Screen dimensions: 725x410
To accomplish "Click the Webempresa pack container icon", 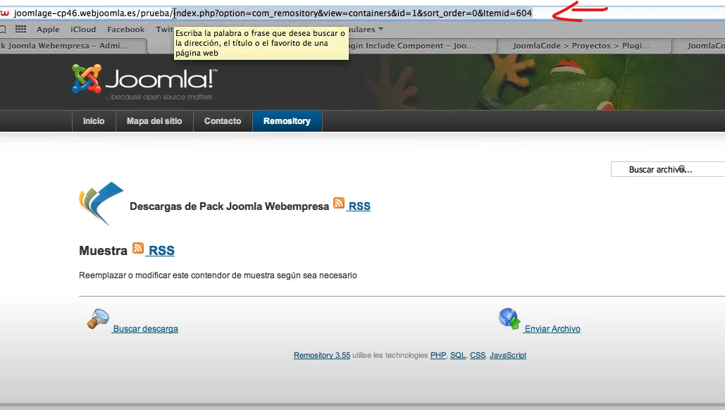I will pyautogui.click(x=101, y=204).
